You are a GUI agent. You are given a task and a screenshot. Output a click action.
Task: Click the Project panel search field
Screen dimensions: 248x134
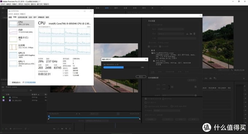click(15, 90)
